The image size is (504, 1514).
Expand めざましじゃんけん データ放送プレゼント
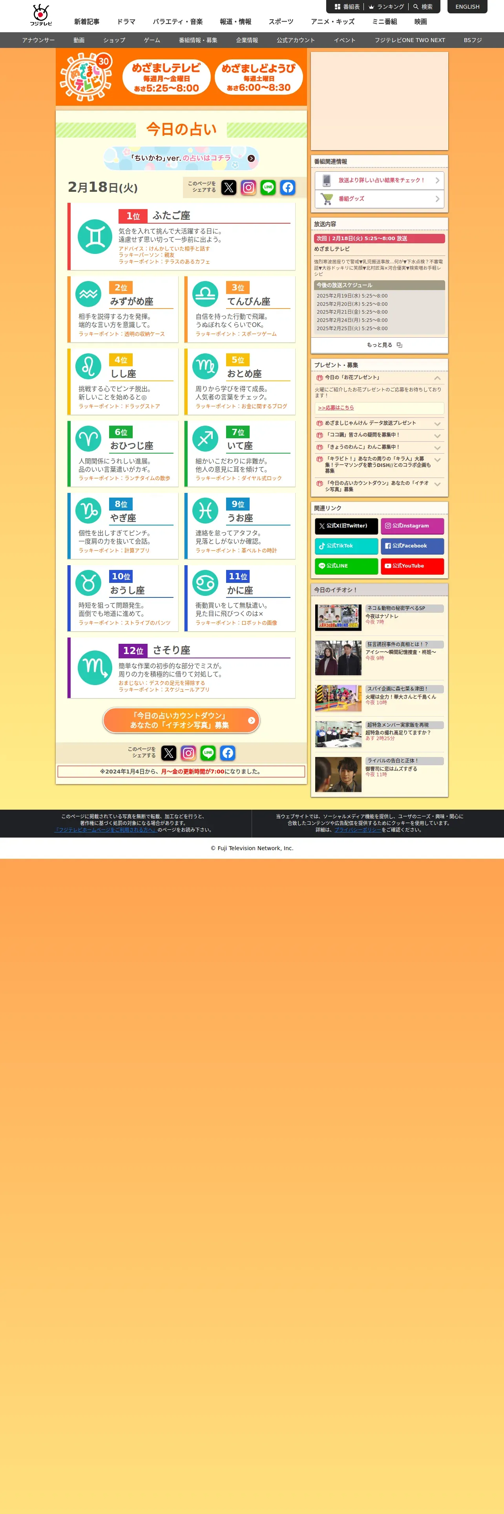[379, 423]
